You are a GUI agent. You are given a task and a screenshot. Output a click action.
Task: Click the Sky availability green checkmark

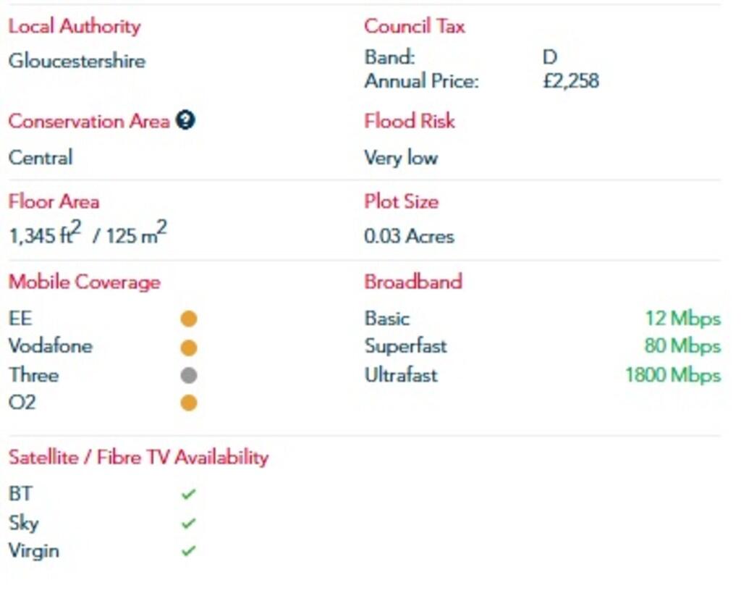pyautogui.click(x=189, y=523)
